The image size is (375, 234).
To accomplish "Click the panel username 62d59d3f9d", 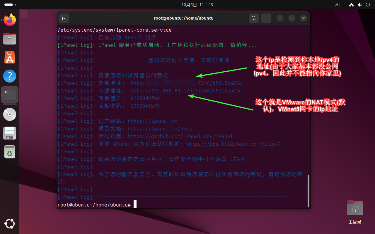I will 145,98.
